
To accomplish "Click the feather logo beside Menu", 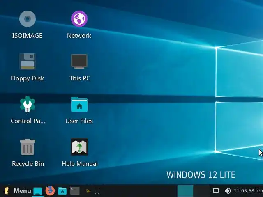I will [x=7, y=191].
